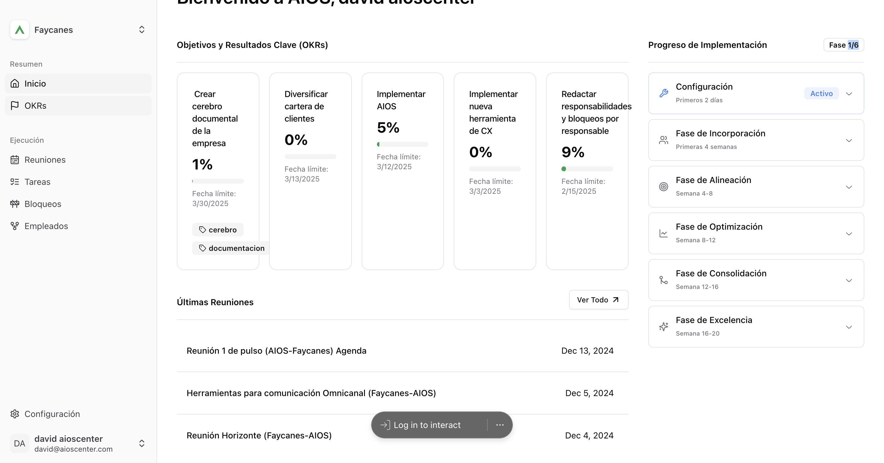The image size is (884, 463).
Task: Click the chart icon for Fase de Optimización
Action: [x=664, y=233]
